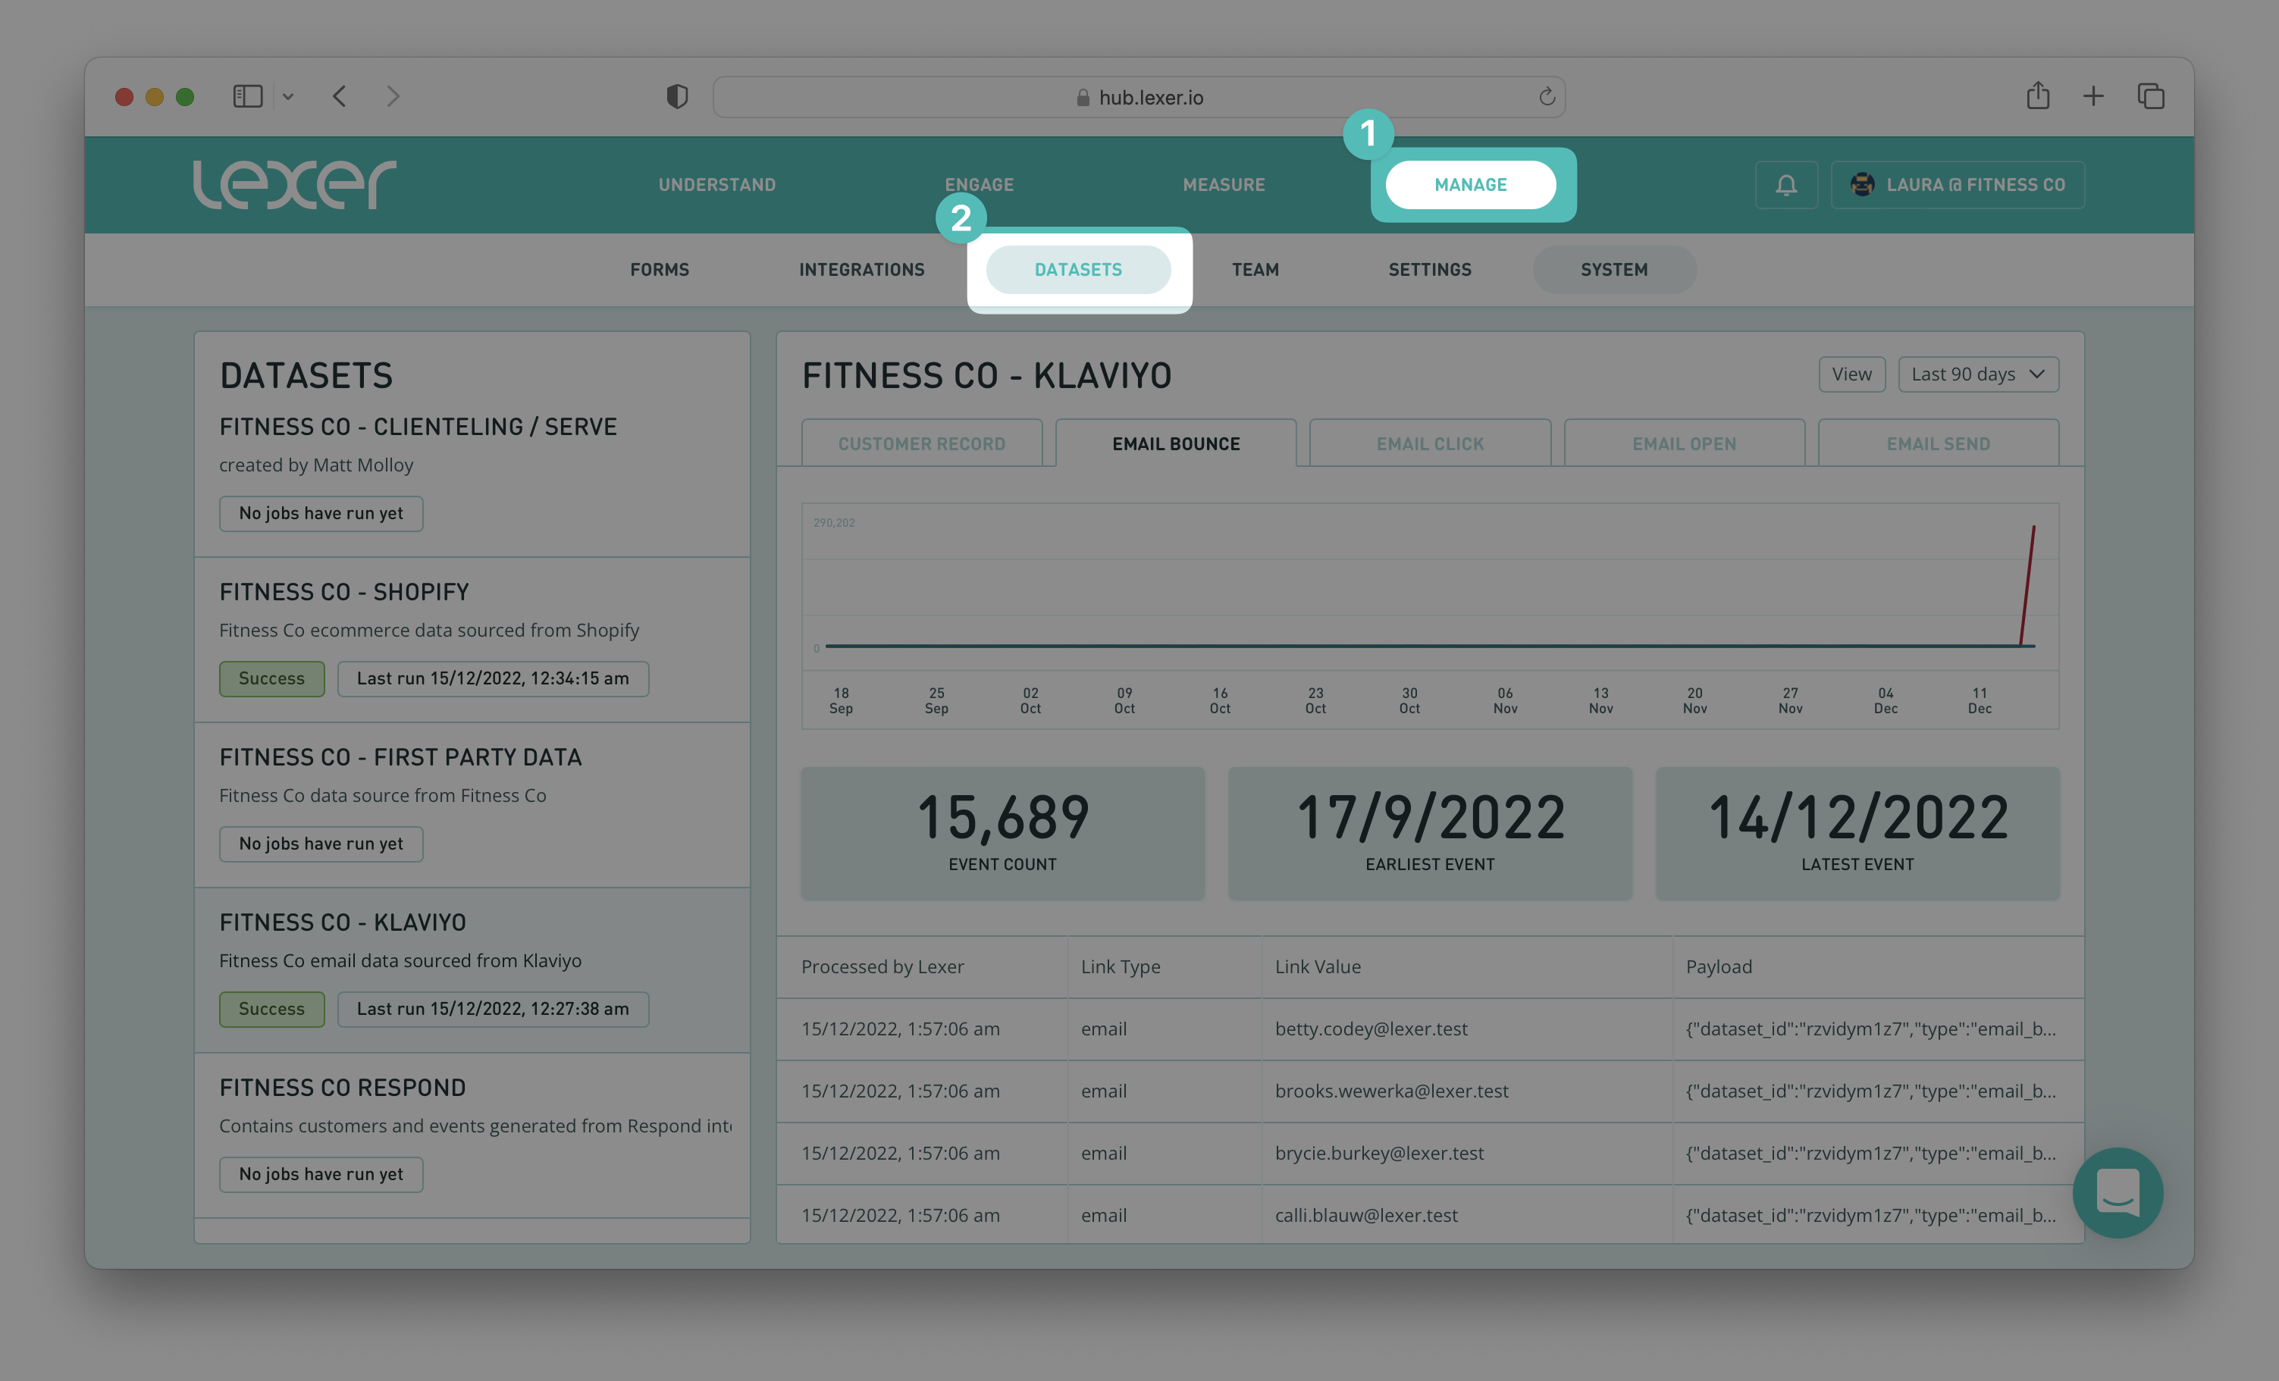The height and width of the screenshot is (1381, 2279).
Task: Open the Engage menu
Action: point(979,185)
